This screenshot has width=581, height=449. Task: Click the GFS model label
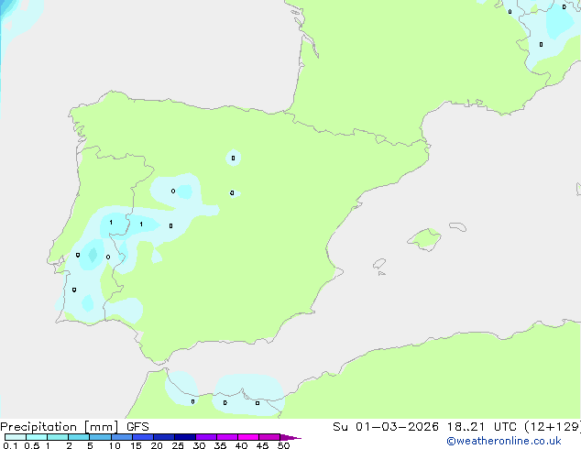tap(137, 426)
